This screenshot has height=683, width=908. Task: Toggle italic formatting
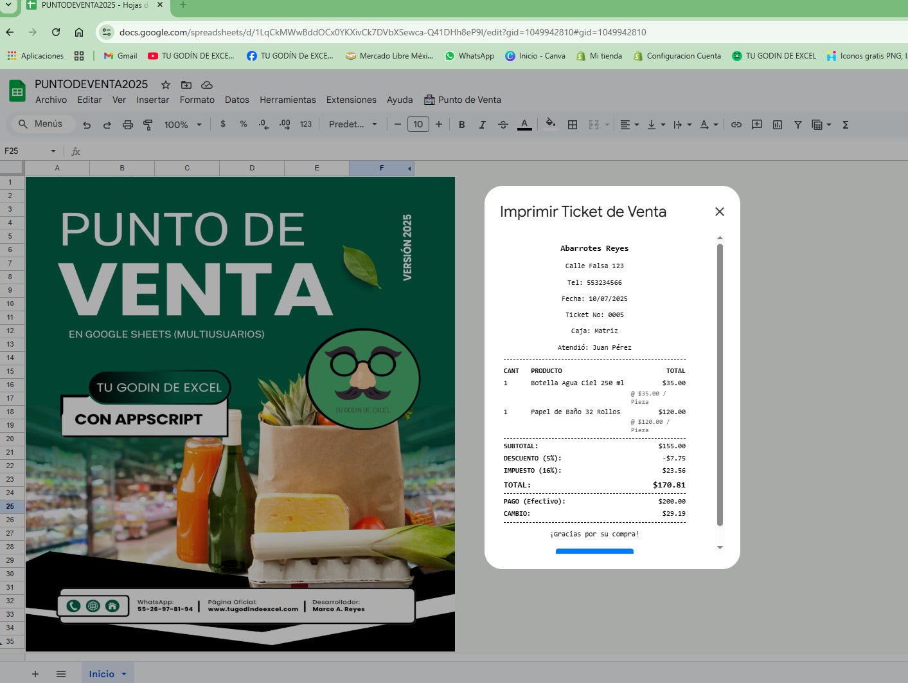click(482, 125)
